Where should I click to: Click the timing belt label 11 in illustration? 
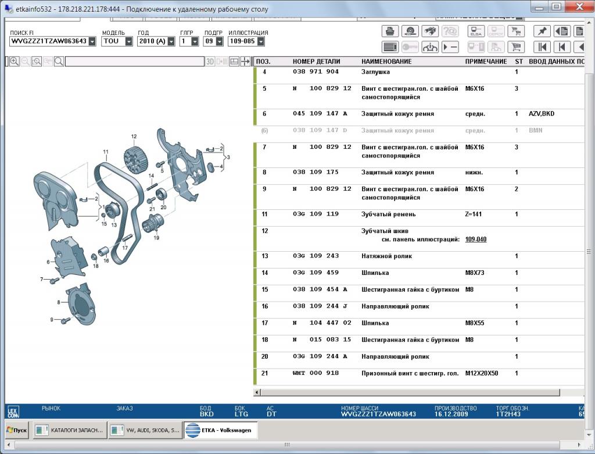[x=106, y=152]
